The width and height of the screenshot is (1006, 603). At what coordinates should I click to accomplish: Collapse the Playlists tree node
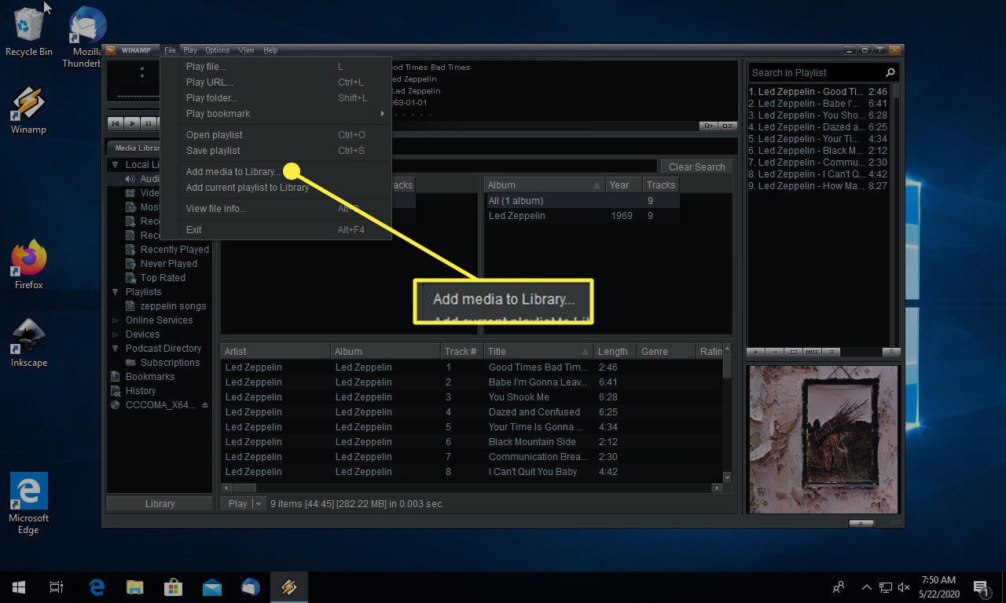pos(116,292)
